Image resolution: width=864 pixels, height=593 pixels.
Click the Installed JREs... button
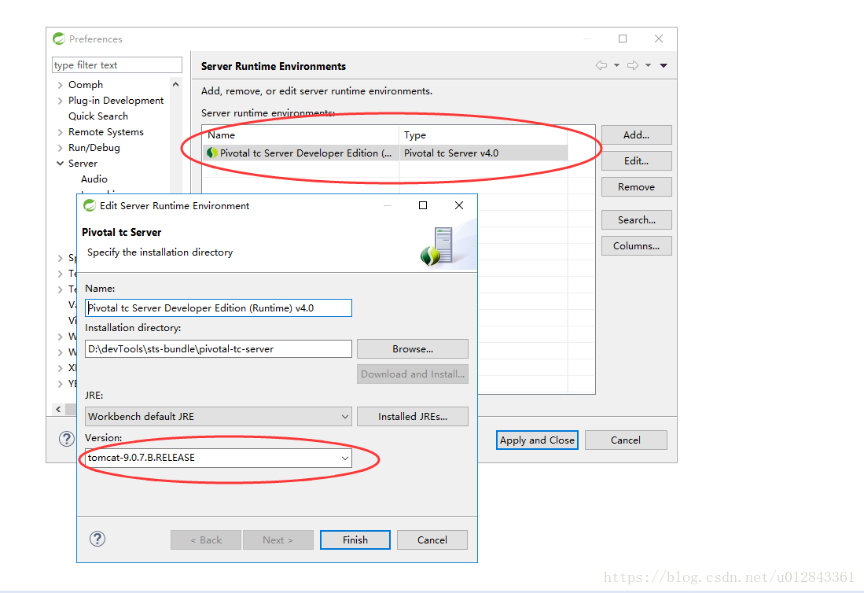[x=413, y=417]
